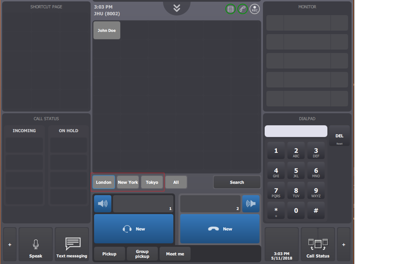Tap the star key on the dialpad
The width and height of the screenshot is (397, 264).
(276, 210)
